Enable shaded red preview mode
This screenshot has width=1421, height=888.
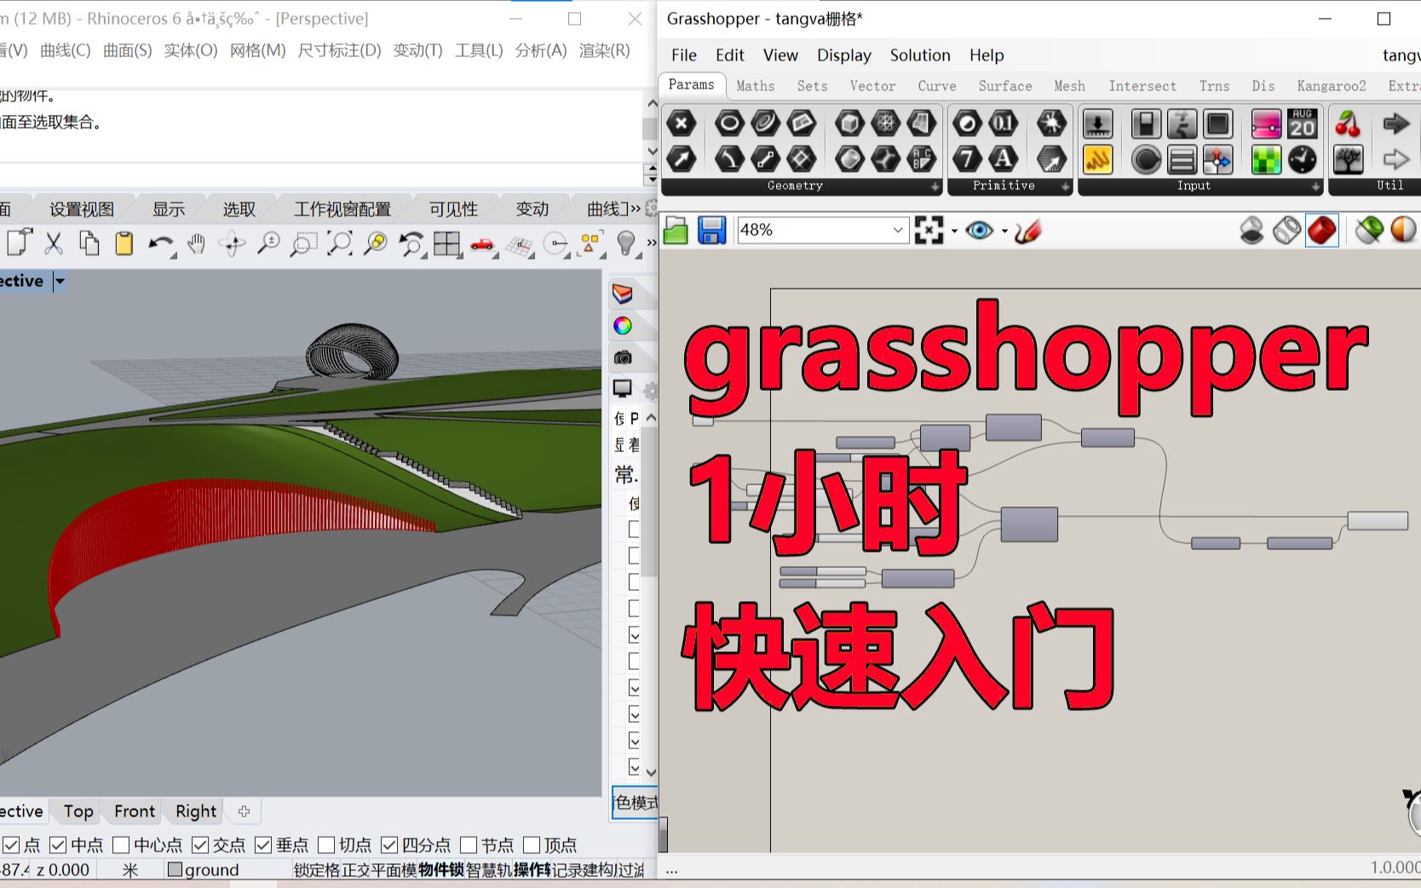(1321, 231)
